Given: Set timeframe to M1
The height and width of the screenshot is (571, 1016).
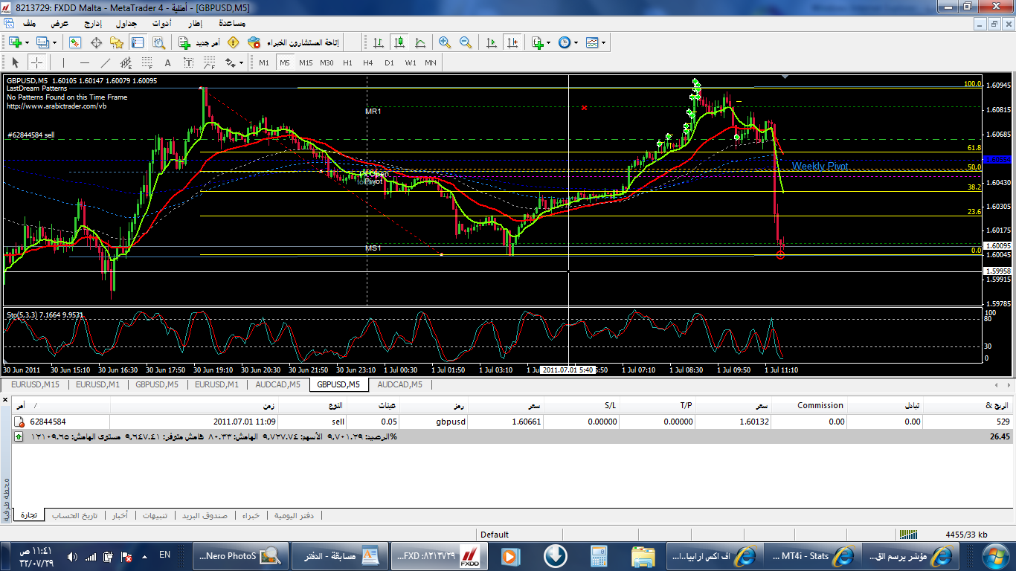Looking at the screenshot, I should point(264,62).
